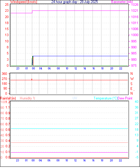The image size is (140, 168).
Task: Click the Humidity % legend label
Action: [x=28, y=98]
